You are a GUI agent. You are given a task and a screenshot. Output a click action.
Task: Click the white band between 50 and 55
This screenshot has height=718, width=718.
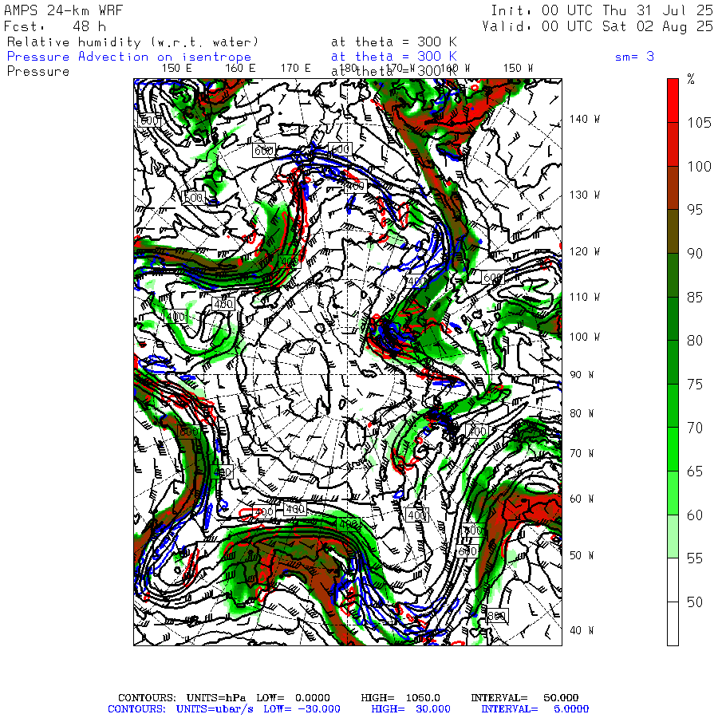(673, 580)
